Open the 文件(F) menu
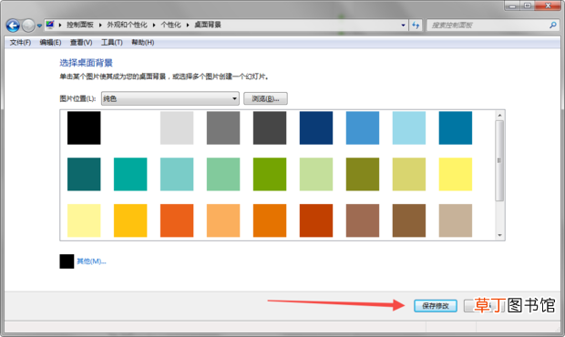The height and width of the screenshot is (337, 565). [x=20, y=43]
